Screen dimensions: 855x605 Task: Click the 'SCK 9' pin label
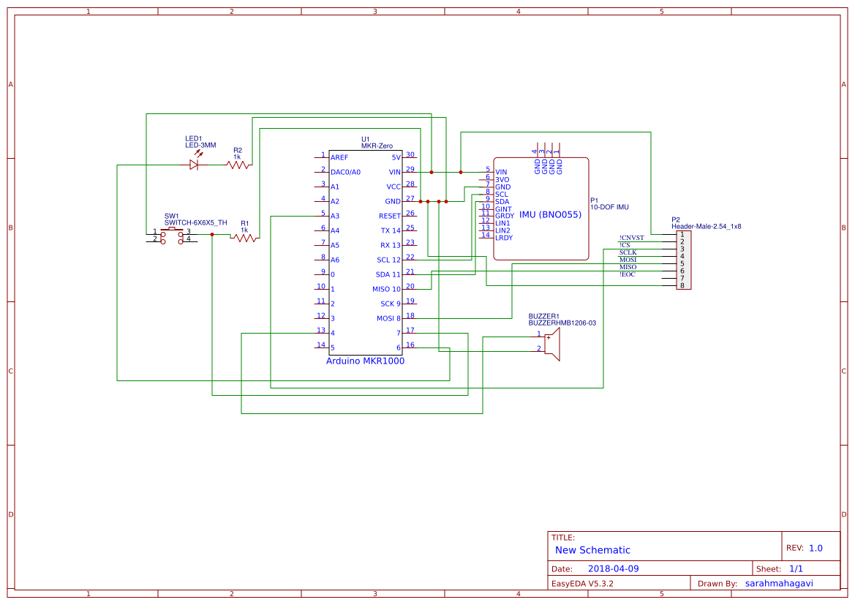391,304
